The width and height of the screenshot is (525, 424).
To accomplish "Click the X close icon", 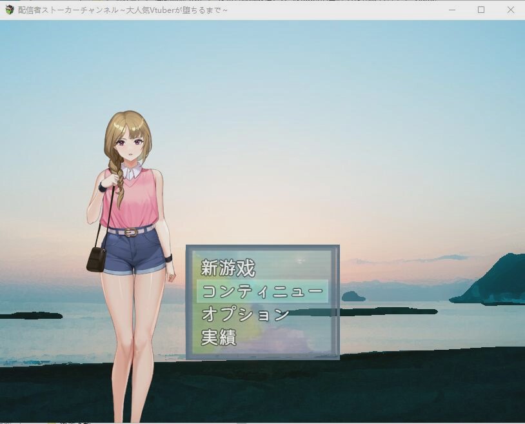I will pyautogui.click(x=511, y=10).
